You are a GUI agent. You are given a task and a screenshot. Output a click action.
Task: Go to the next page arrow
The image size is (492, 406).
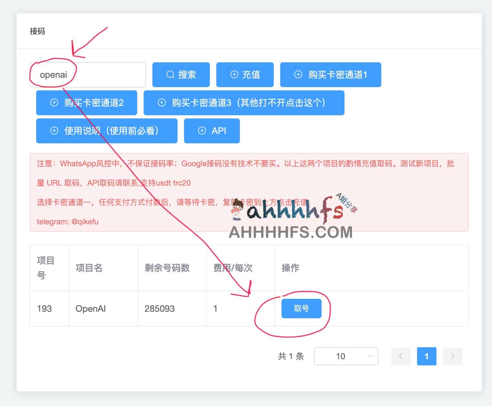452,356
